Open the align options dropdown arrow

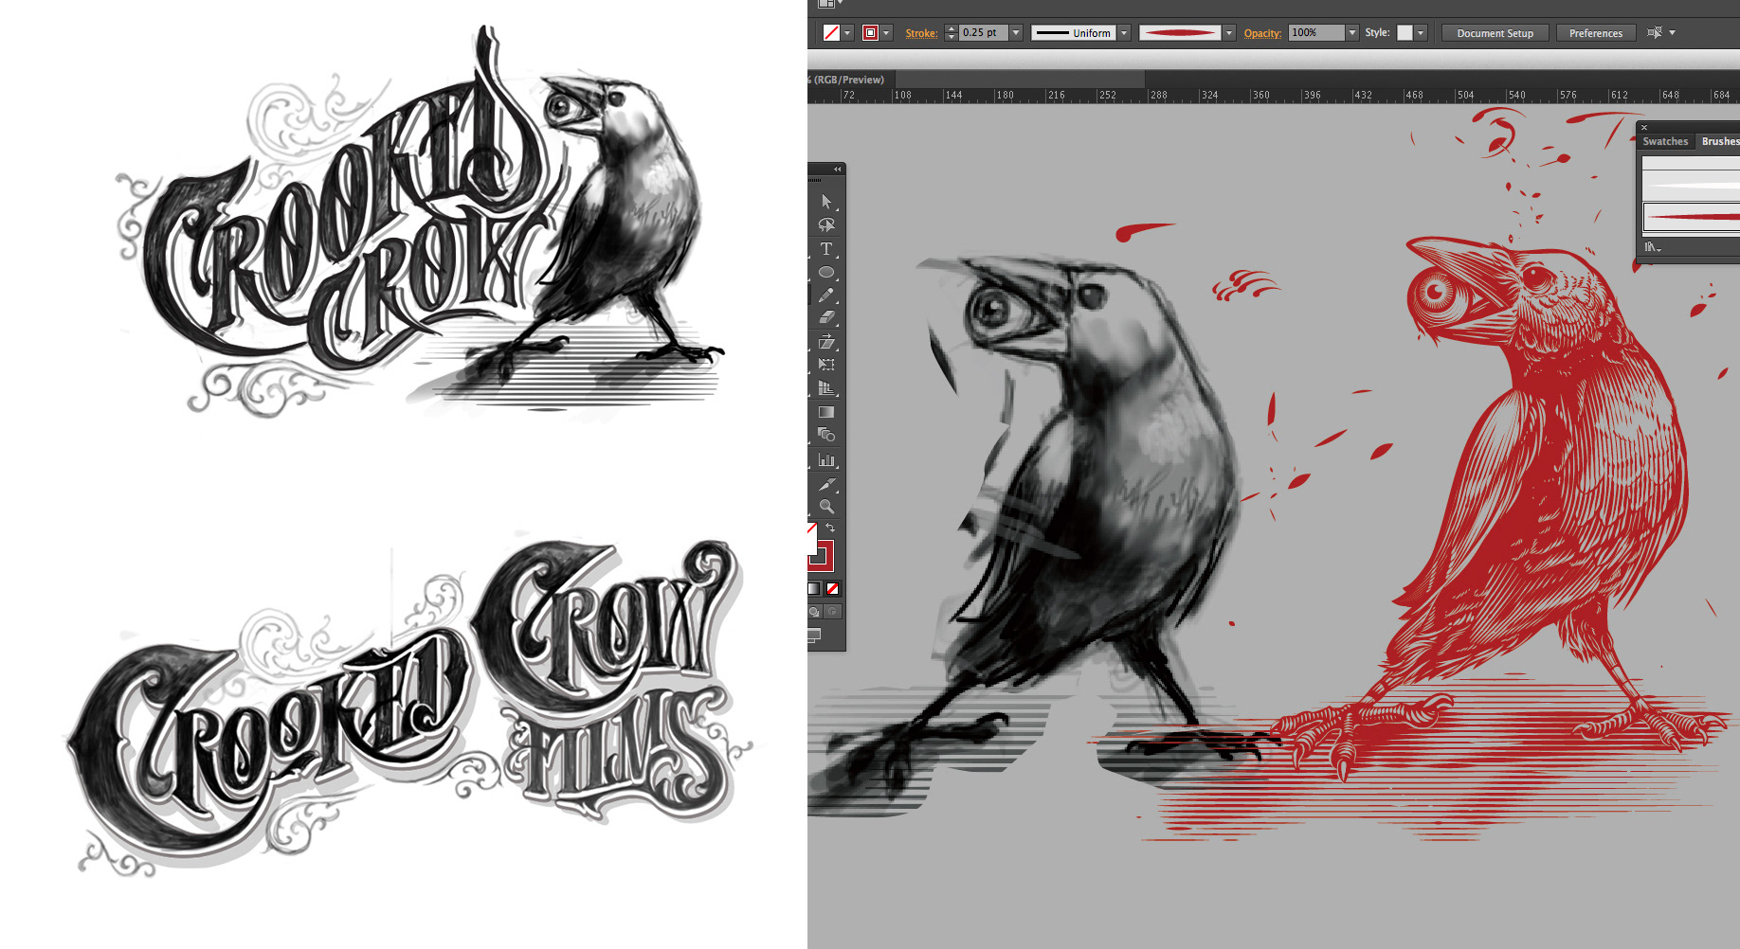click(x=1672, y=33)
